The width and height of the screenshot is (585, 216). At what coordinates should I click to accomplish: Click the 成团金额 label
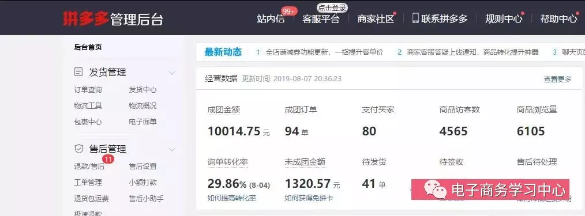click(x=223, y=109)
